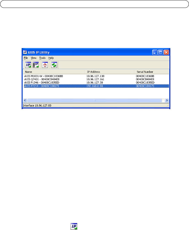Click the Assign IP using serial number icon
Viewport: 189px width, 230px height.
pos(36,65)
